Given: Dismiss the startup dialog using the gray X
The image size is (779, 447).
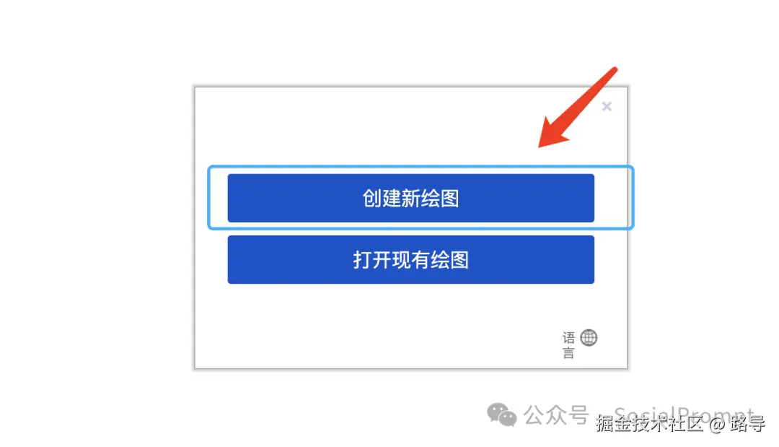Looking at the screenshot, I should [x=607, y=106].
